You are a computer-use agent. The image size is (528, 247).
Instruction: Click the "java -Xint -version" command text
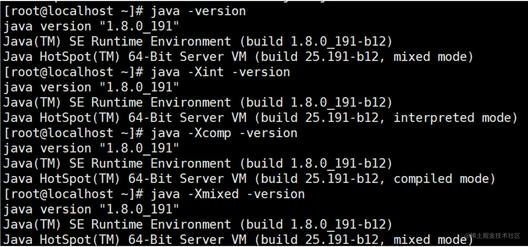[220, 72]
